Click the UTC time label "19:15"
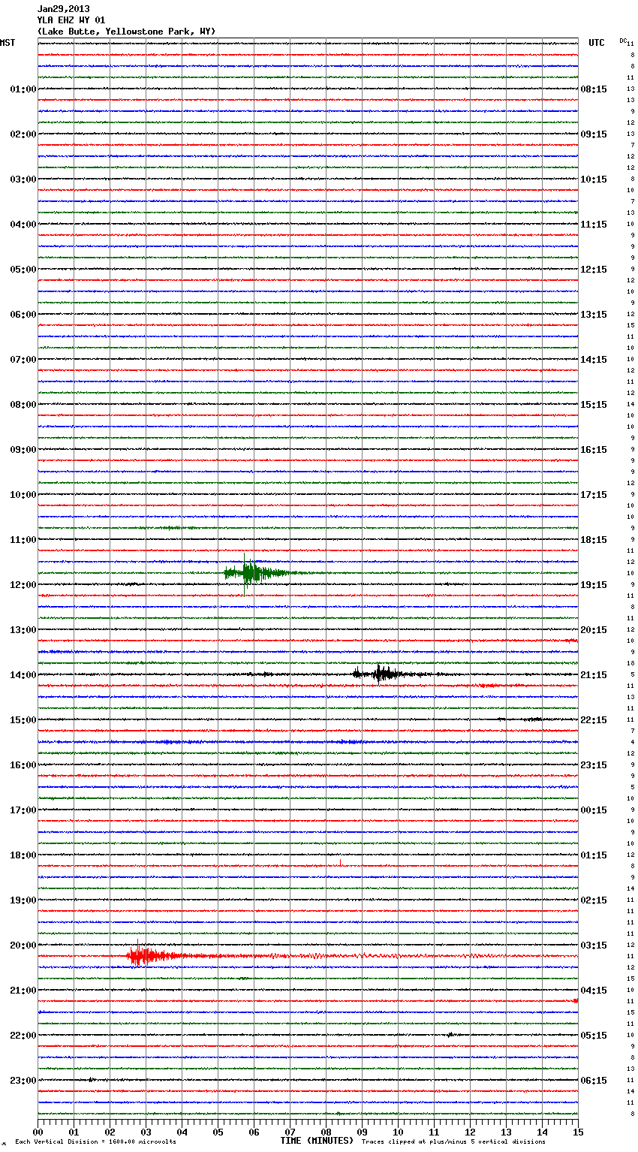This screenshot has height=1152, width=638. point(594,585)
